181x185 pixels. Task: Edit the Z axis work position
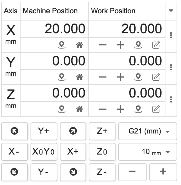pos(156,109)
